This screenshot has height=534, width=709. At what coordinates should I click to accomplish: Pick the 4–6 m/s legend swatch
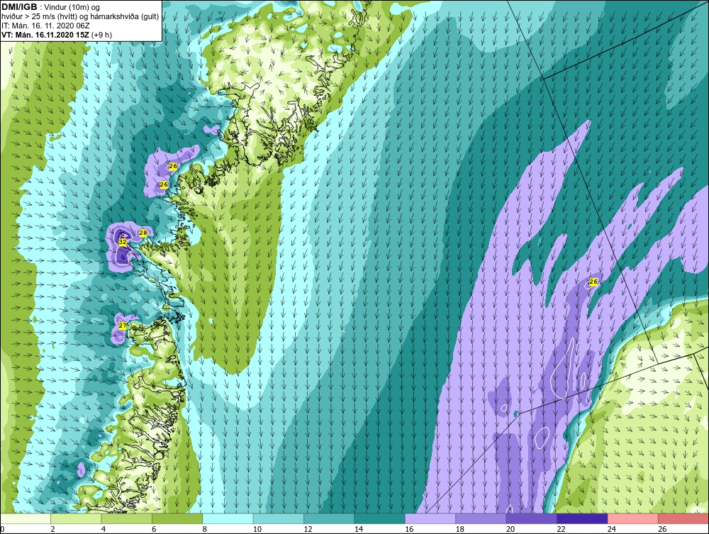click(127, 518)
